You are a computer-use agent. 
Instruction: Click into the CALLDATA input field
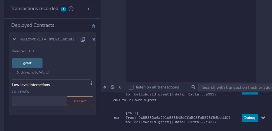pyautogui.click(x=39, y=101)
